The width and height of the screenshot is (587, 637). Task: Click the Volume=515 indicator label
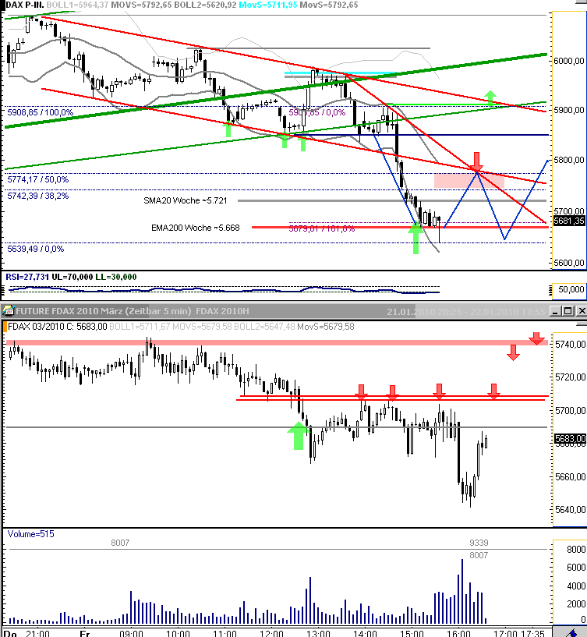click(31, 534)
